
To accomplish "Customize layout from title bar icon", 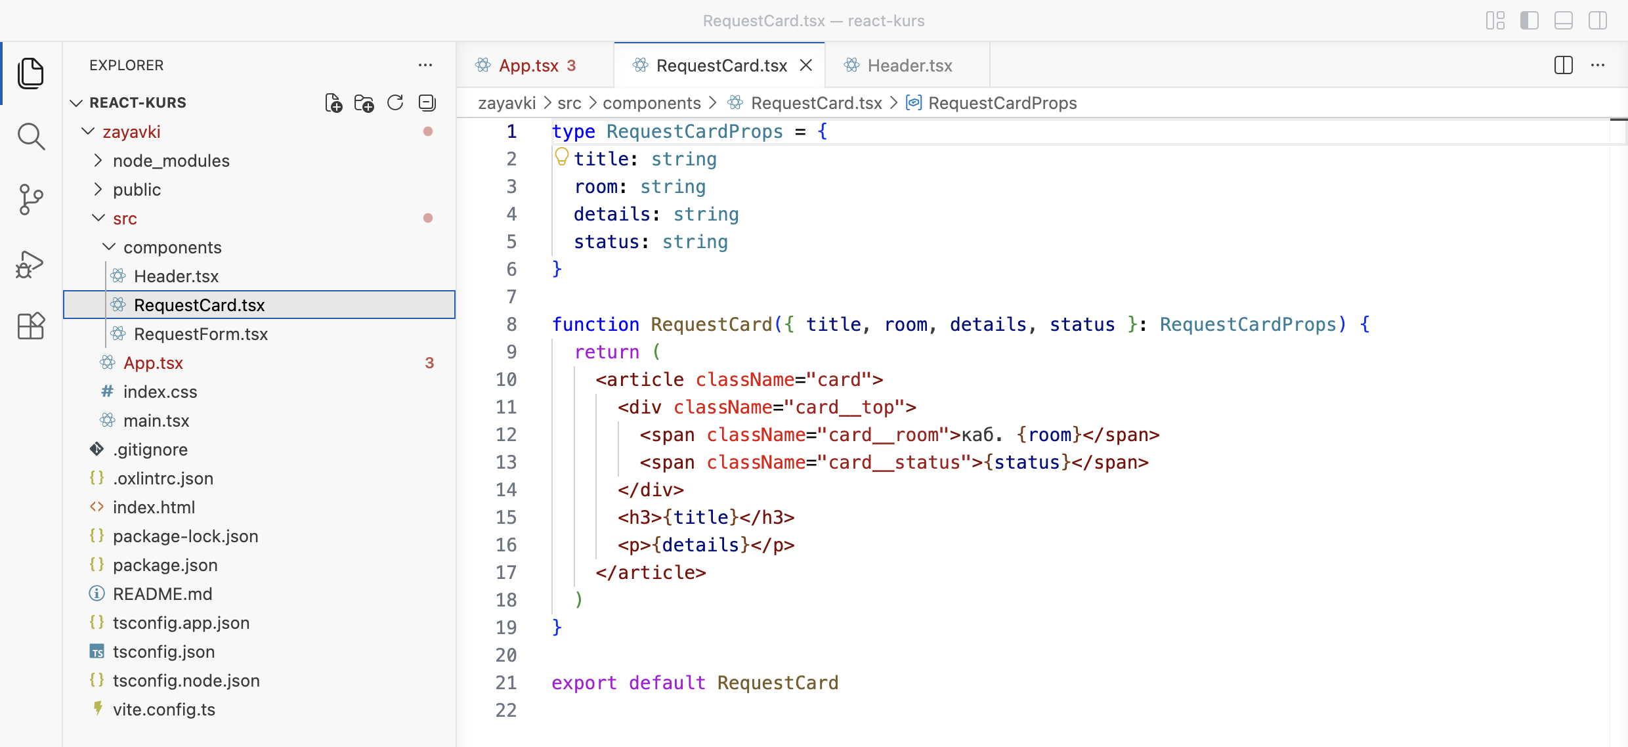I will click(1495, 20).
